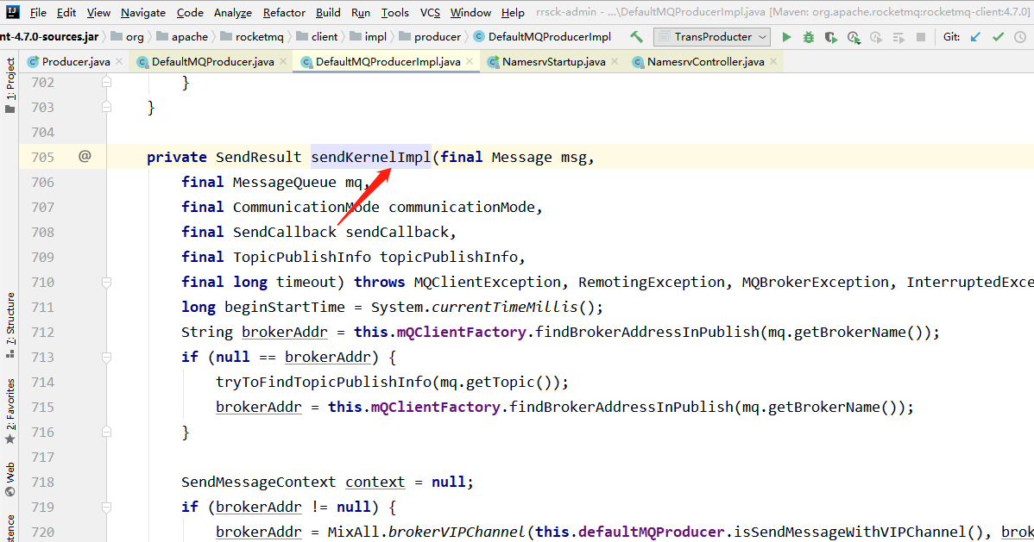Image resolution: width=1034 pixels, height=542 pixels.
Task: Click the apache breadcrumb folder
Action: pyautogui.click(x=182, y=37)
